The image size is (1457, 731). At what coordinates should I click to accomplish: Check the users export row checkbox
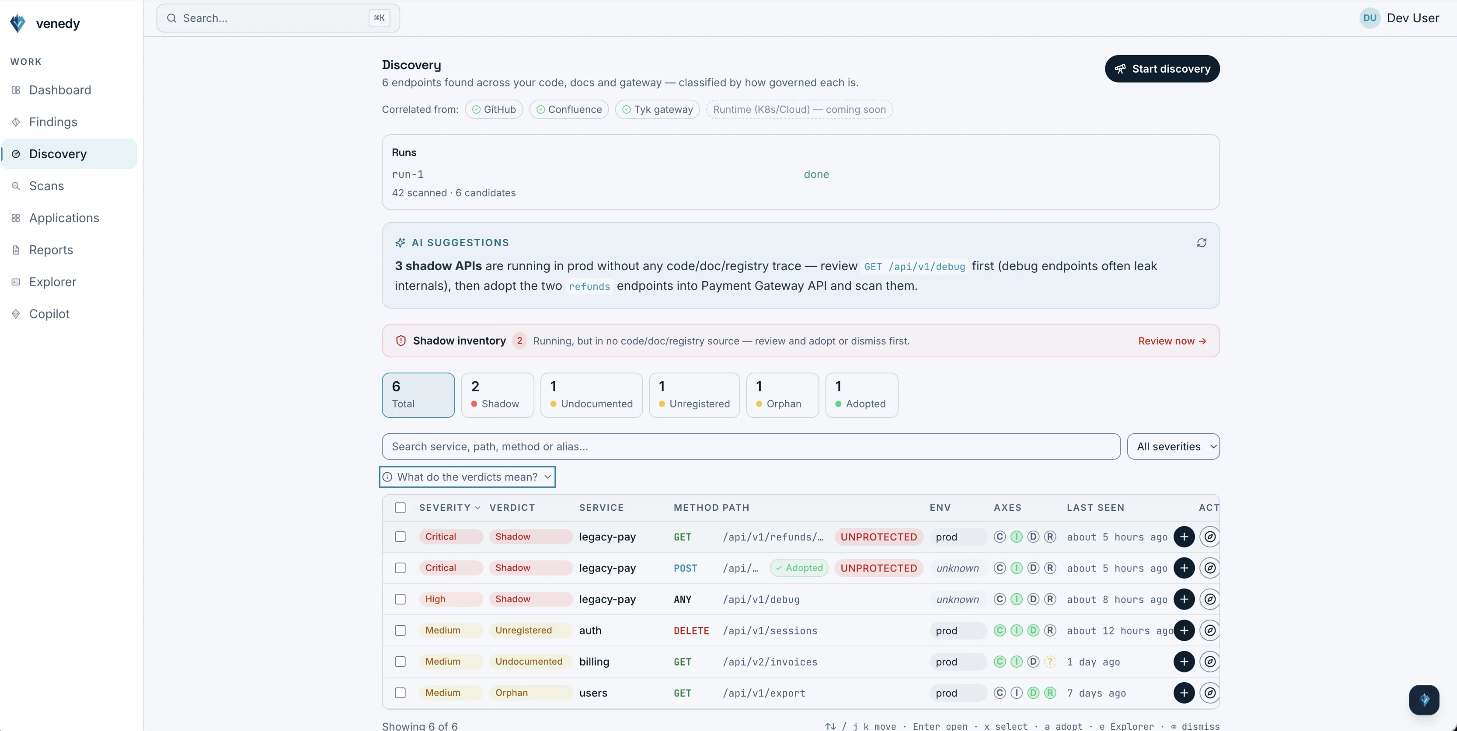tap(400, 693)
